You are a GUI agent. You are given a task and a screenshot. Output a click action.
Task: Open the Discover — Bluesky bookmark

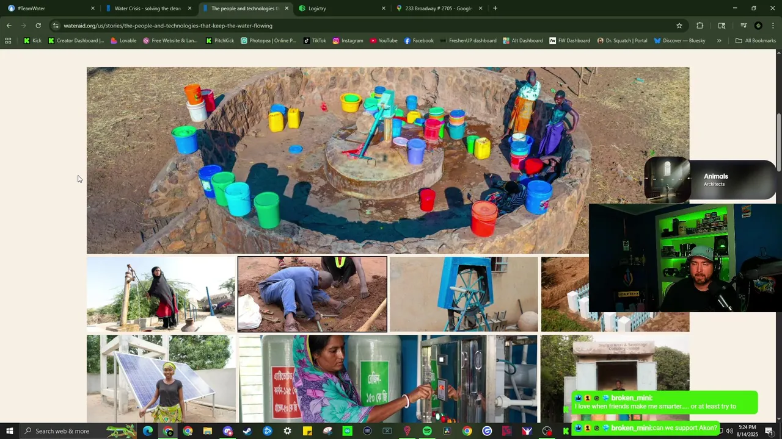tap(679, 41)
